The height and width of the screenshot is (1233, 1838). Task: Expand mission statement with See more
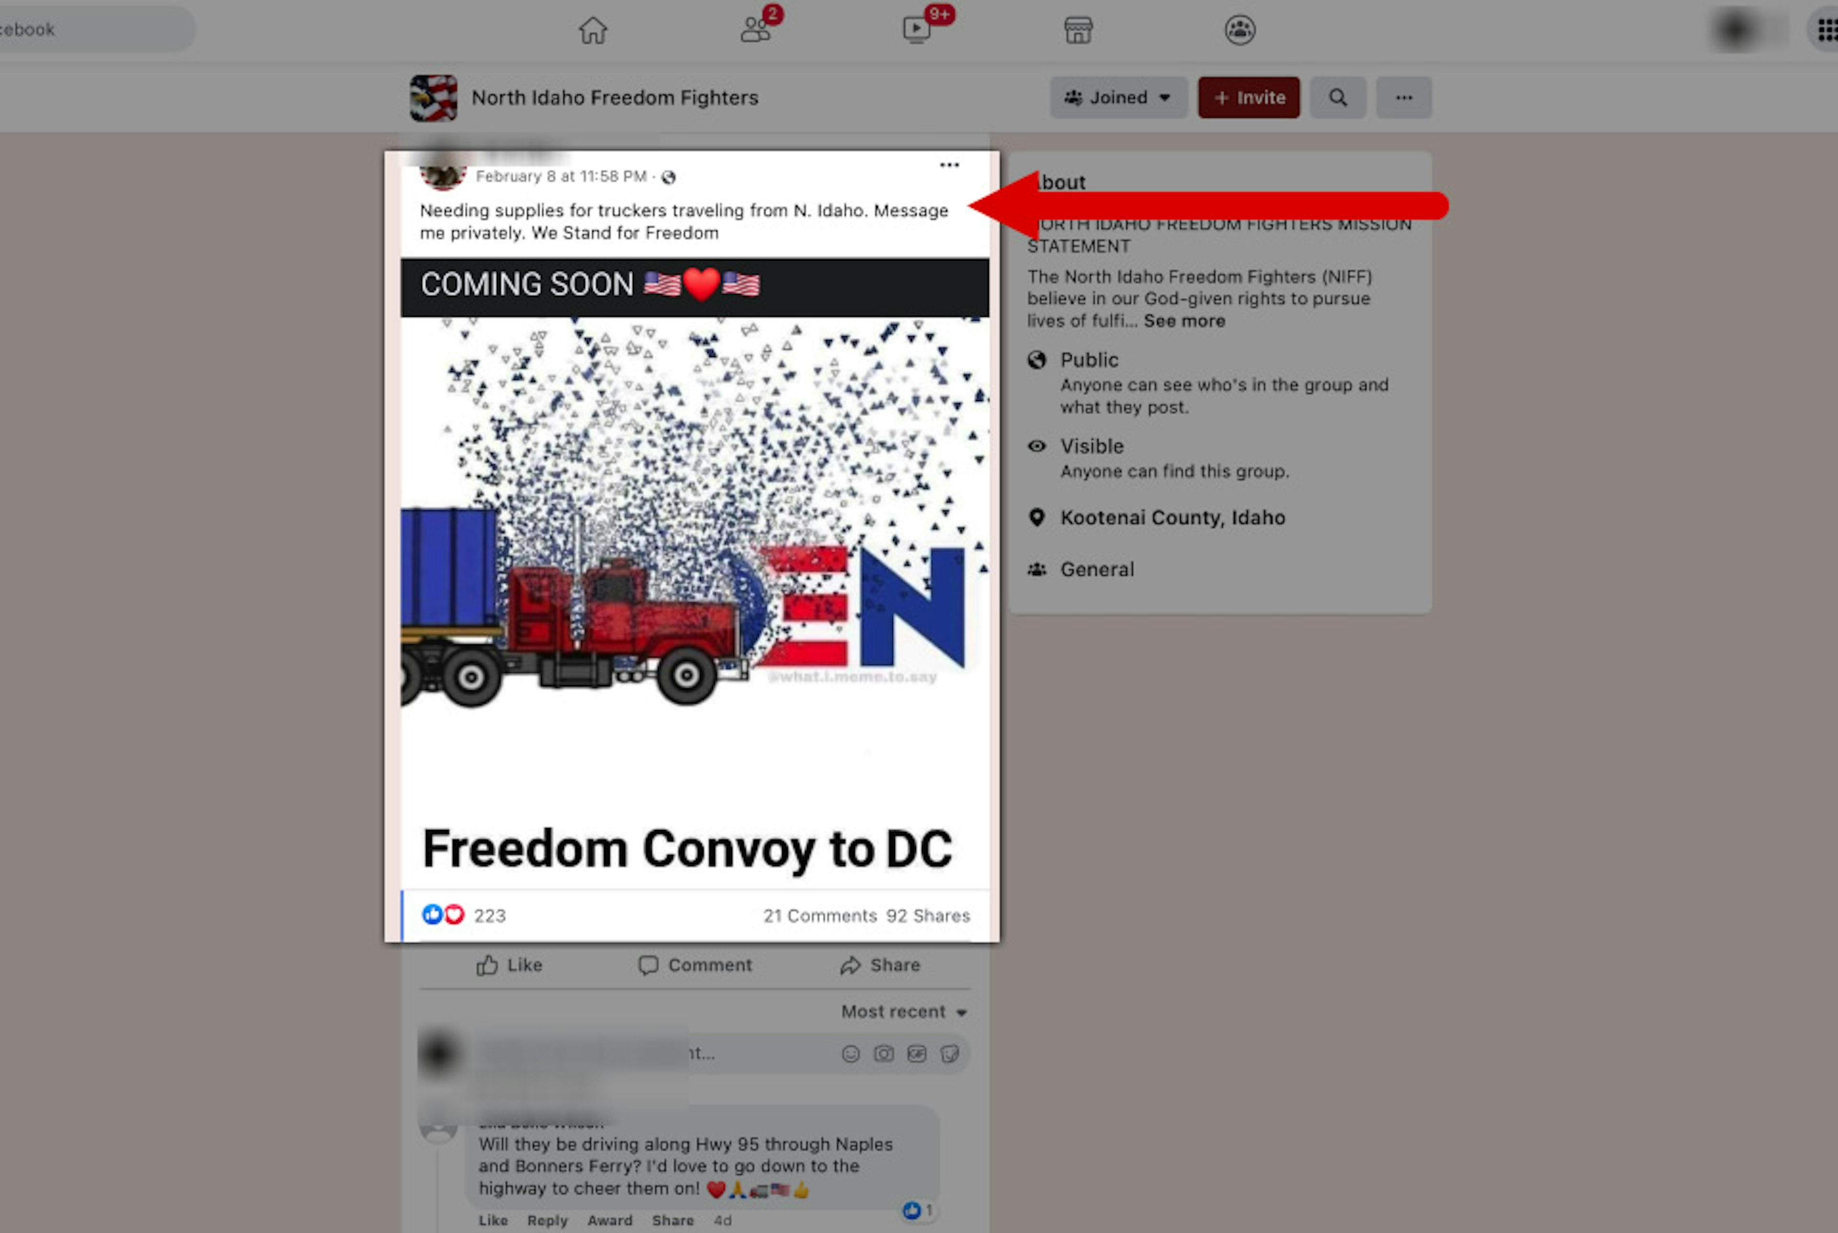tap(1184, 321)
